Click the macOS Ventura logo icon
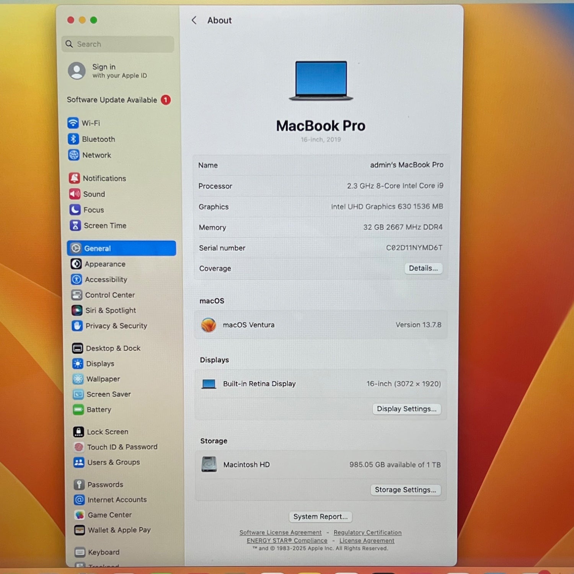The width and height of the screenshot is (574, 574). tap(209, 325)
